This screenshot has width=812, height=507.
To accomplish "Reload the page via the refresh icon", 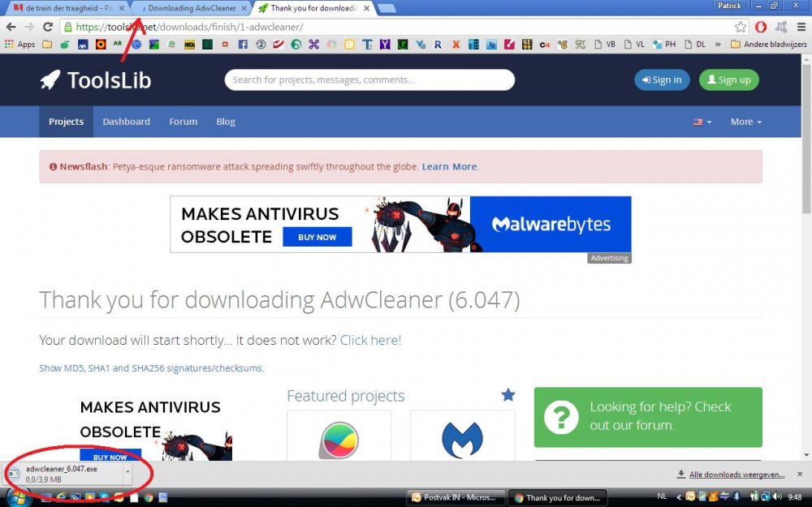I will pyautogui.click(x=49, y=25).
